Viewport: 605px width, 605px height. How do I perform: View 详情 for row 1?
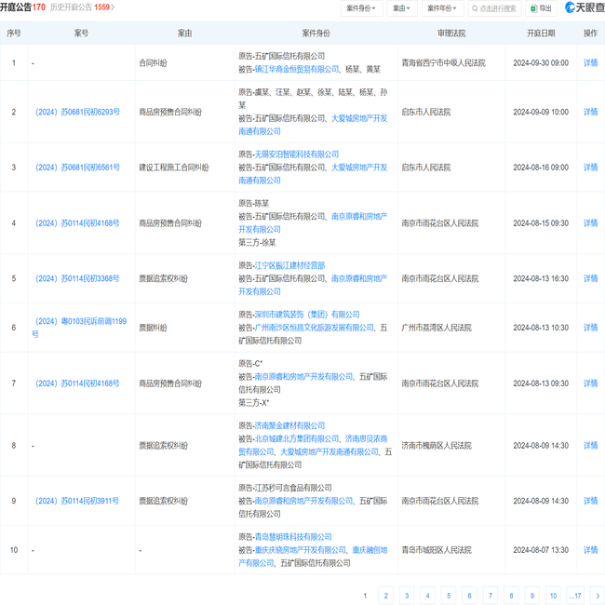[x=590, y=63]
